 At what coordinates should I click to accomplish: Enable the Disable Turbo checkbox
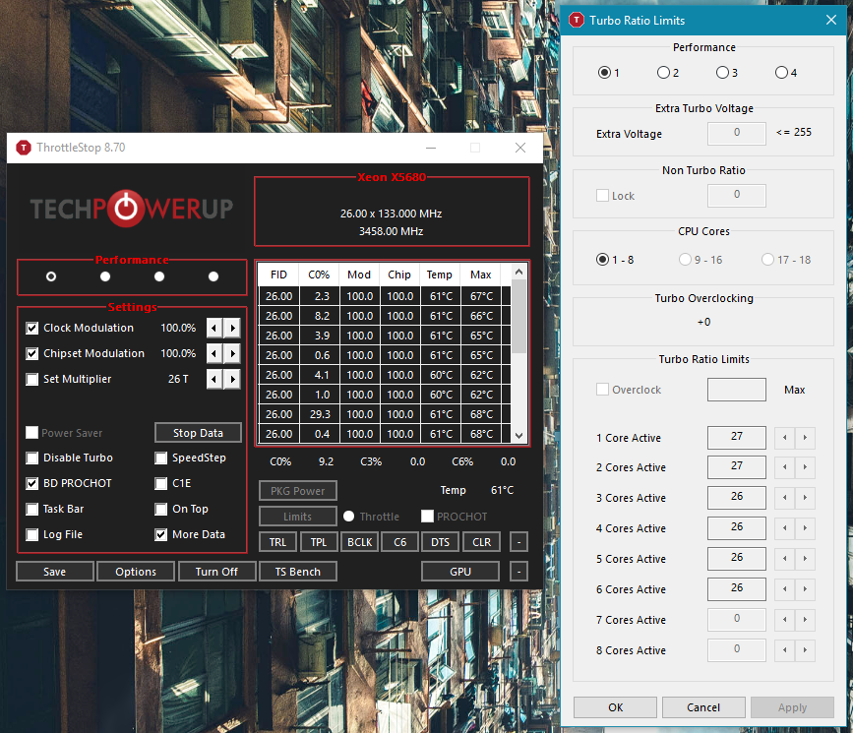(x=33, y=458)
